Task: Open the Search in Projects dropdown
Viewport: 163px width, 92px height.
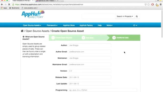Action: (x=125, y=16)
